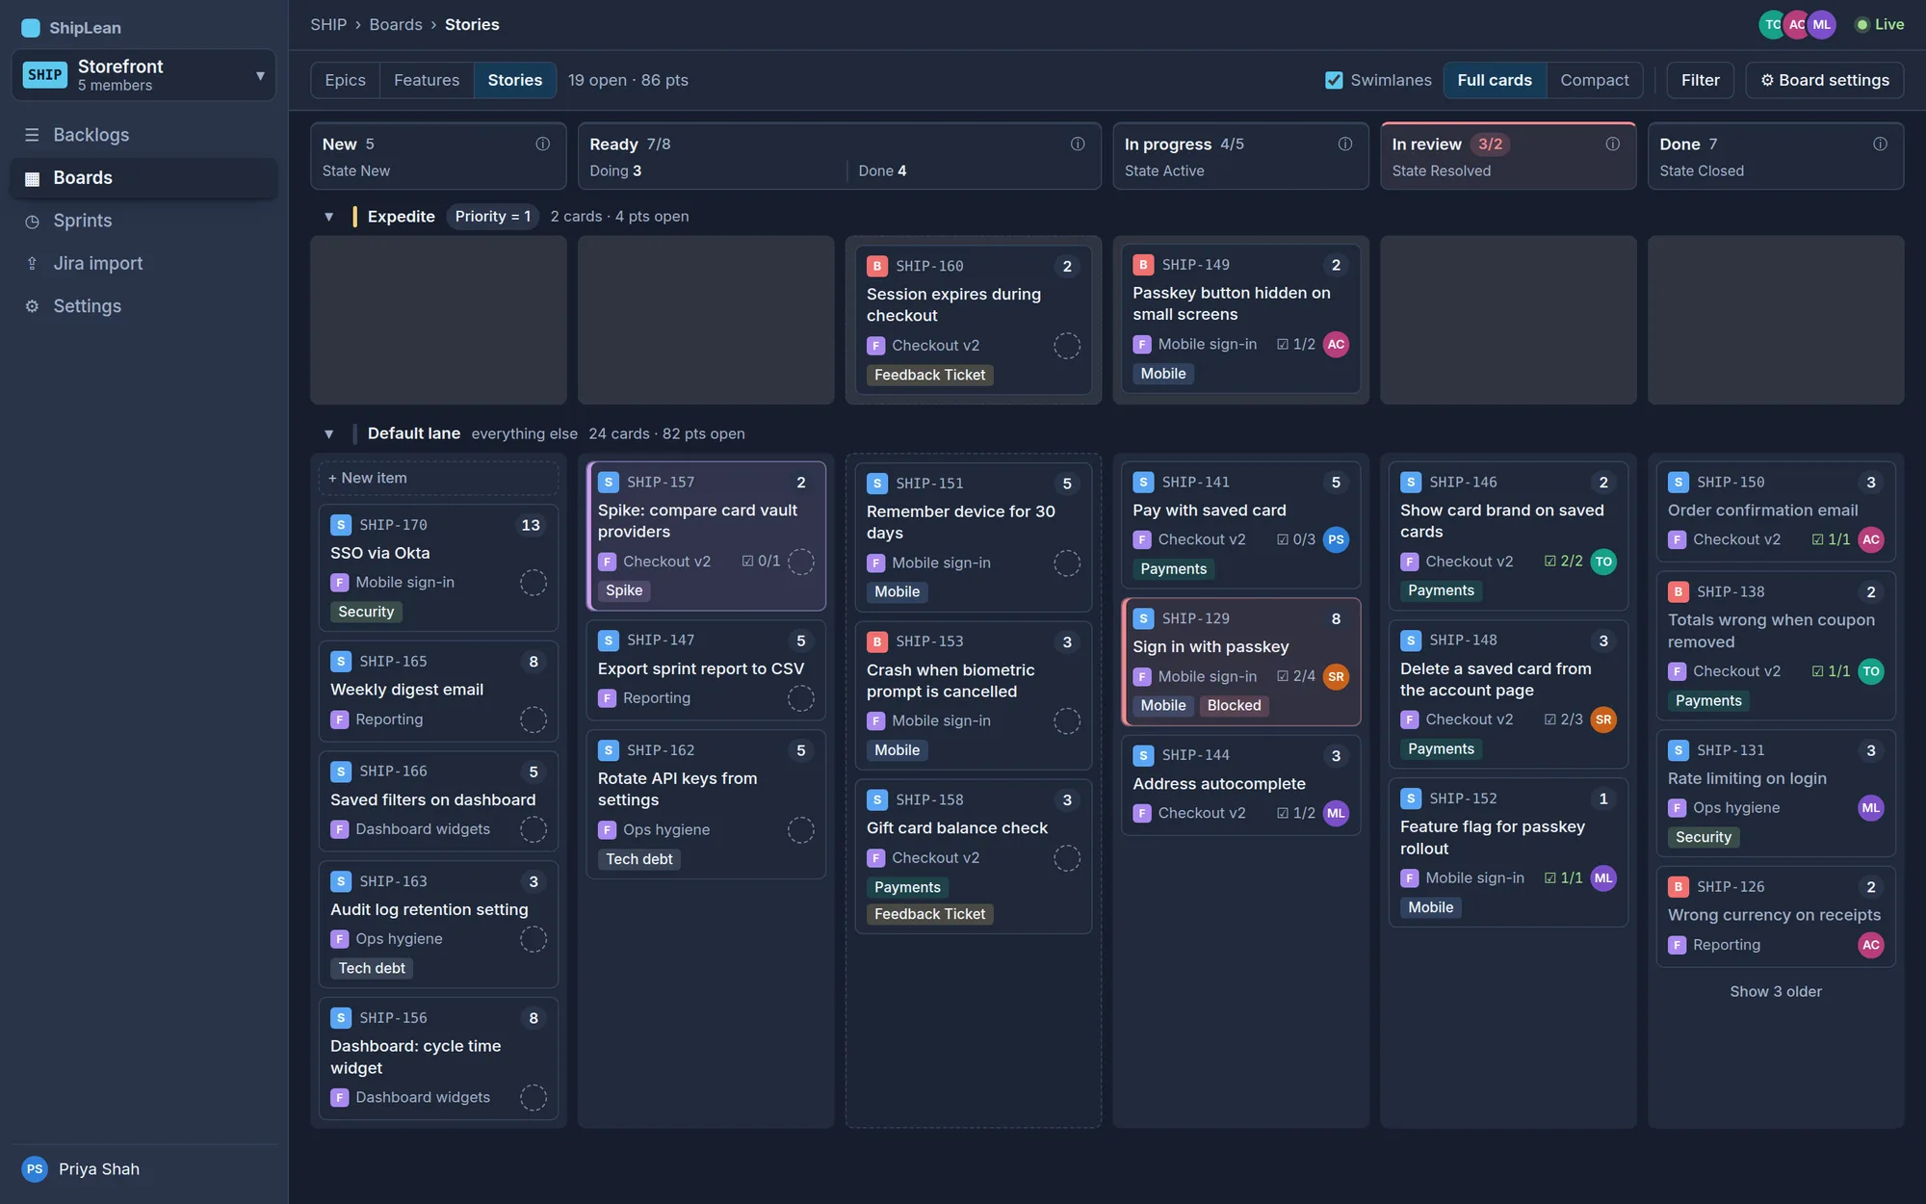Click the Boards breadcrumb link

pos(396,25)
